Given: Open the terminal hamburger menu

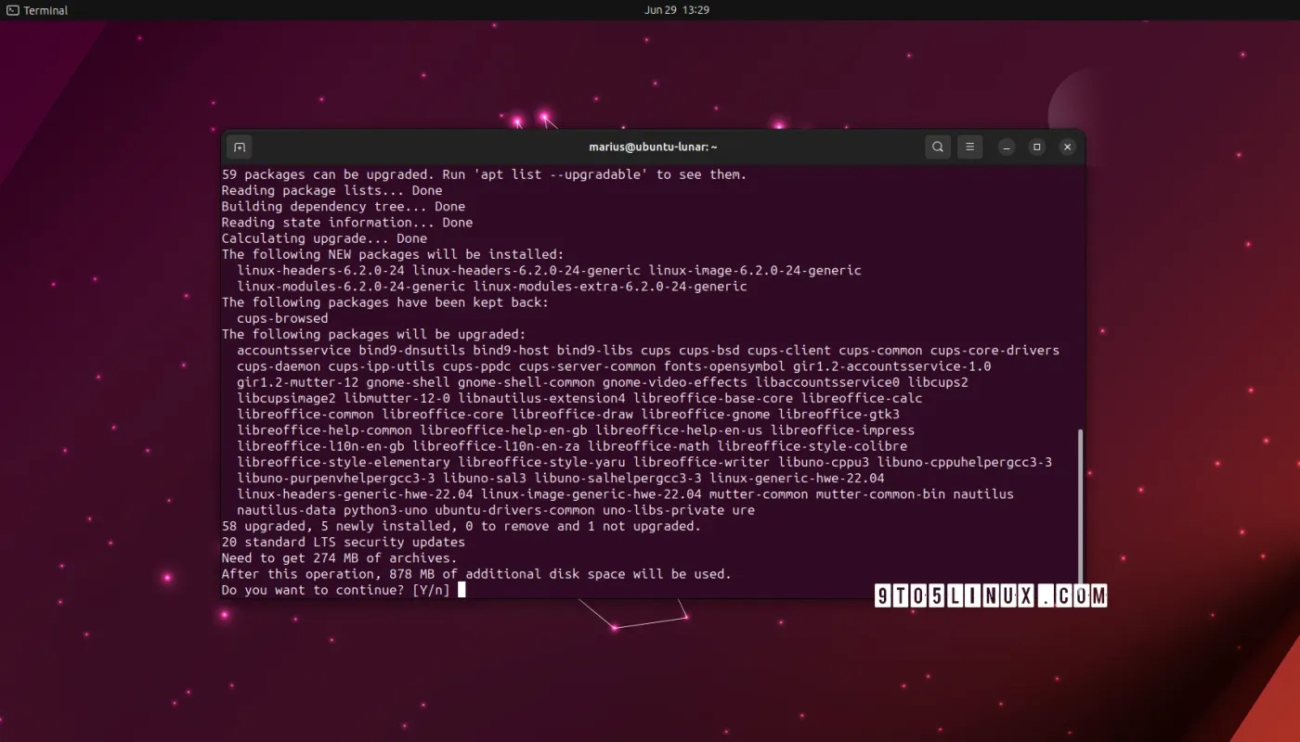Looking at the screenshot, I should pyautogui.click(x=969, y=147).
